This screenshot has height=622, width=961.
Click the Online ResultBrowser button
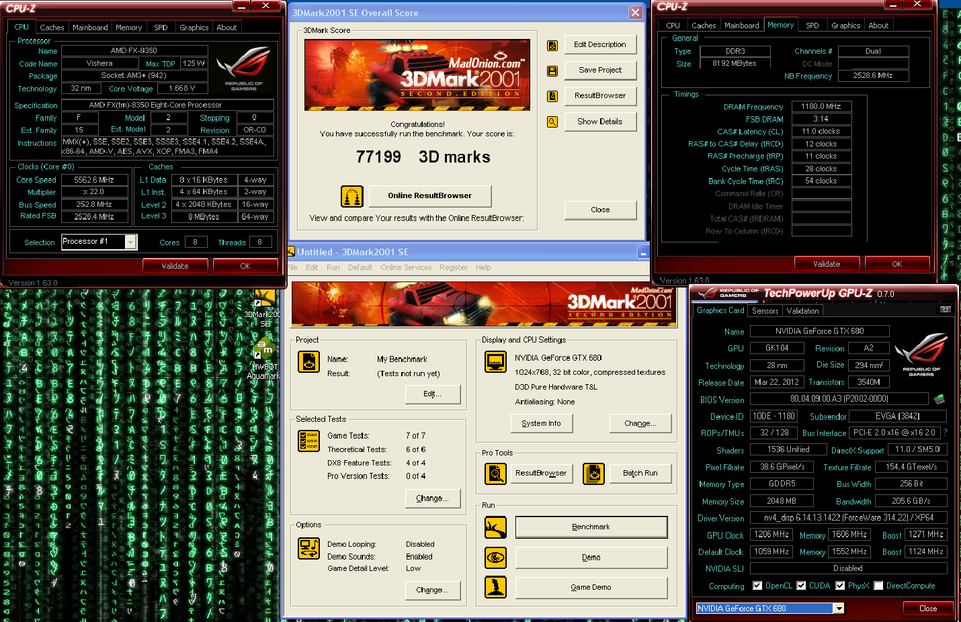pos(430,195)
